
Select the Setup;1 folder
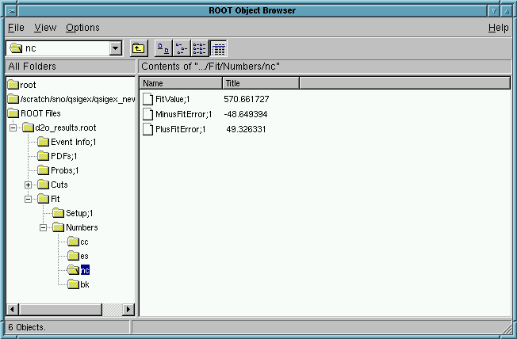[72, 213]
